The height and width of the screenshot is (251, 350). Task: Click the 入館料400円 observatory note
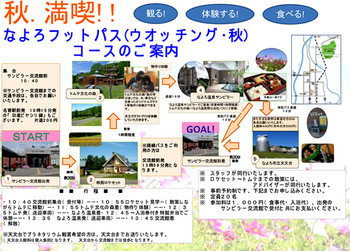274,126
